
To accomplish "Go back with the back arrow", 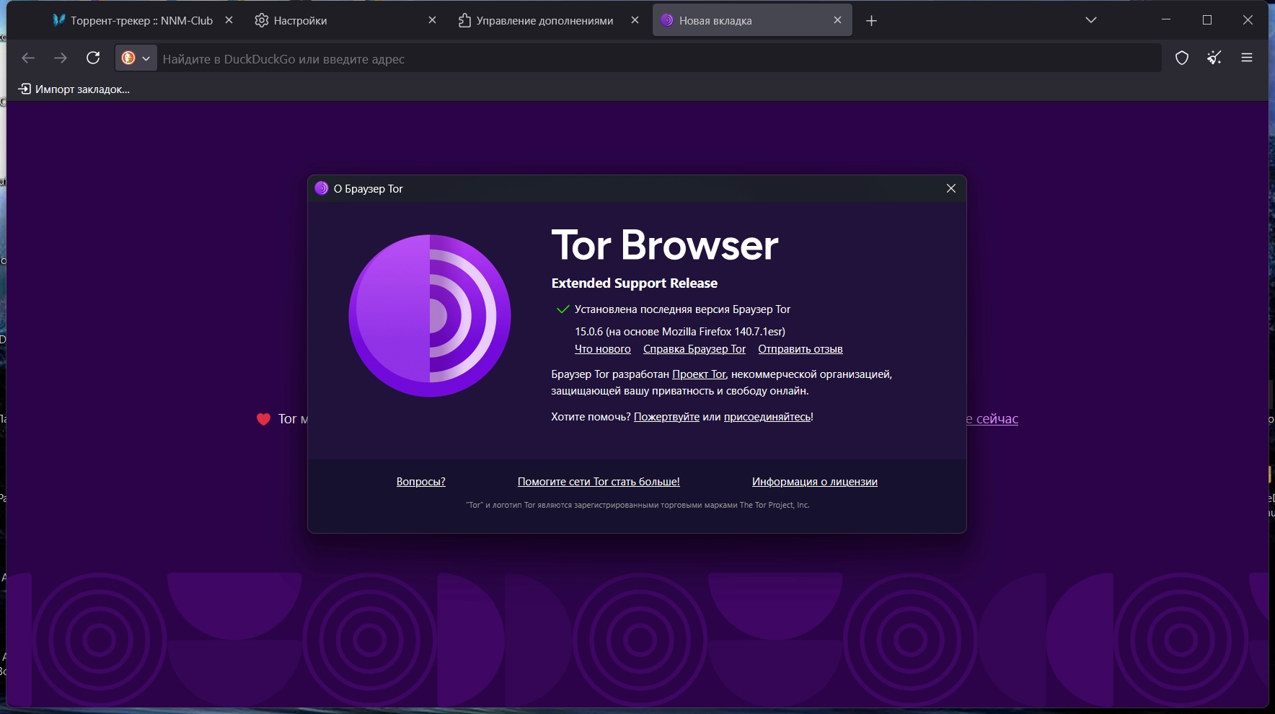I will point(28,58).
